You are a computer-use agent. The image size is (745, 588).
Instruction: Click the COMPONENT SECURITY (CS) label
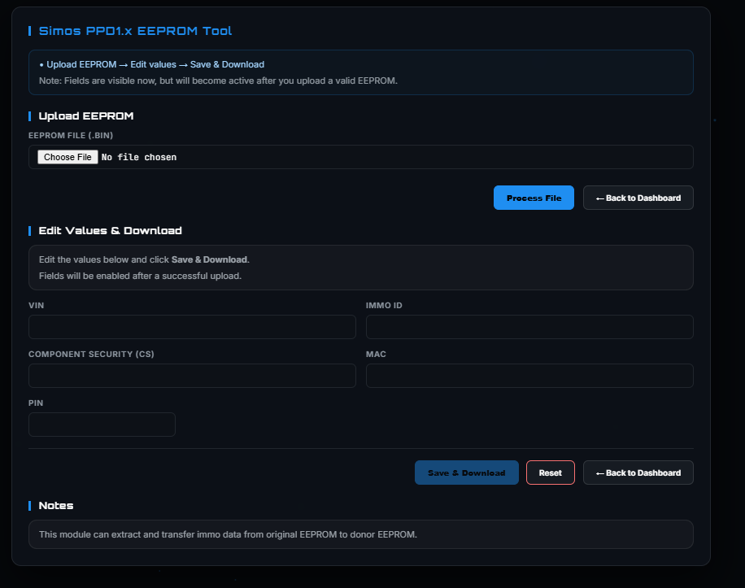coord(91,355)
